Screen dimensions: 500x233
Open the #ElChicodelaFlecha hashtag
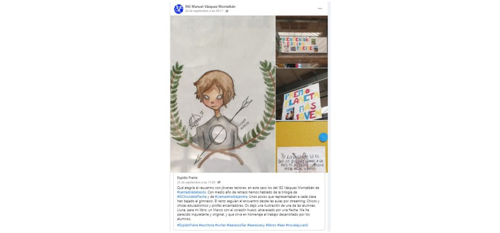(x=192, y=197)
